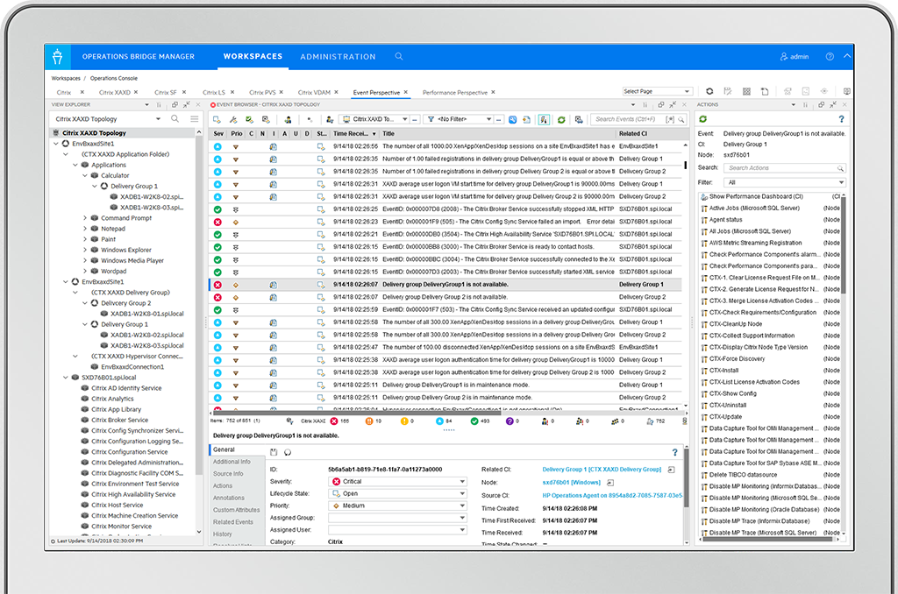This screenshot has width=898, height=594.
Task: Close the Citrix VDAM tab
Action: point(336,92)
